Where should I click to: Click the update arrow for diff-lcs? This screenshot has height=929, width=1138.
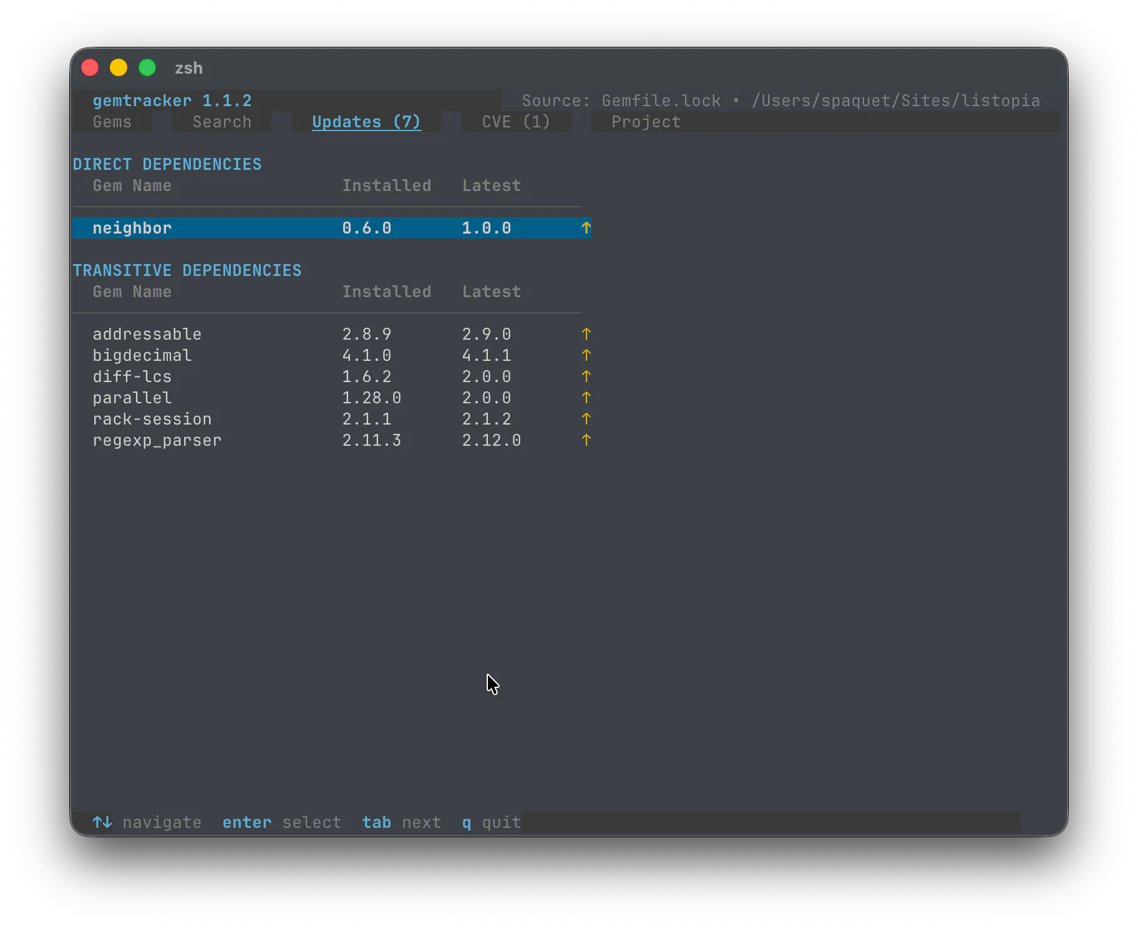[x=586, y=376]
